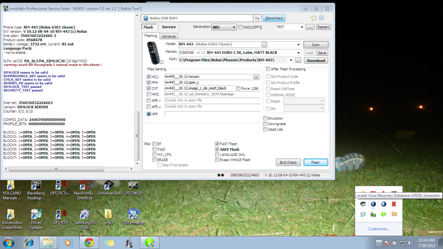Toggle the FAST Flash checkbox
Screen dimensions: 443x249
click(x=217, y=144)
